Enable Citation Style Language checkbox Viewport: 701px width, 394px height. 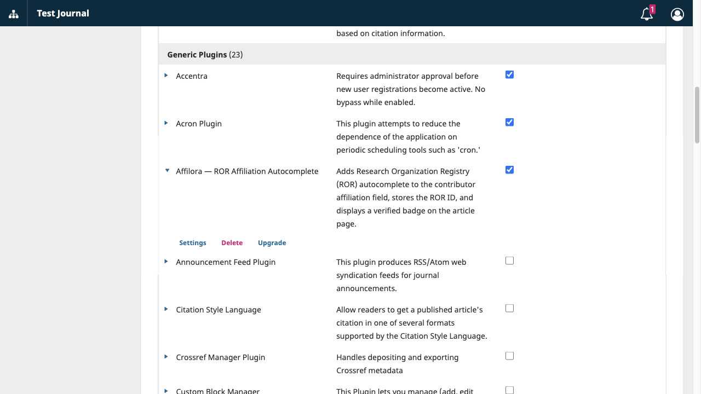(509, 309)
